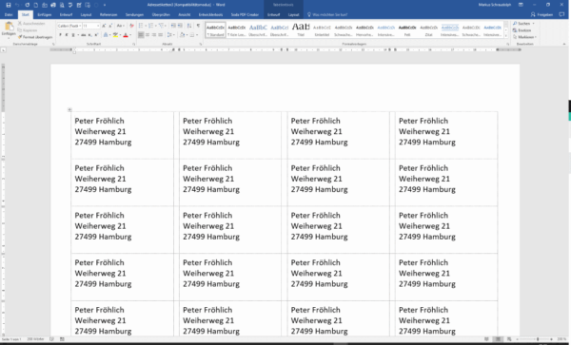Toggle italic formatting
Viewport: 571px width, 345px height.
[67, 35]
